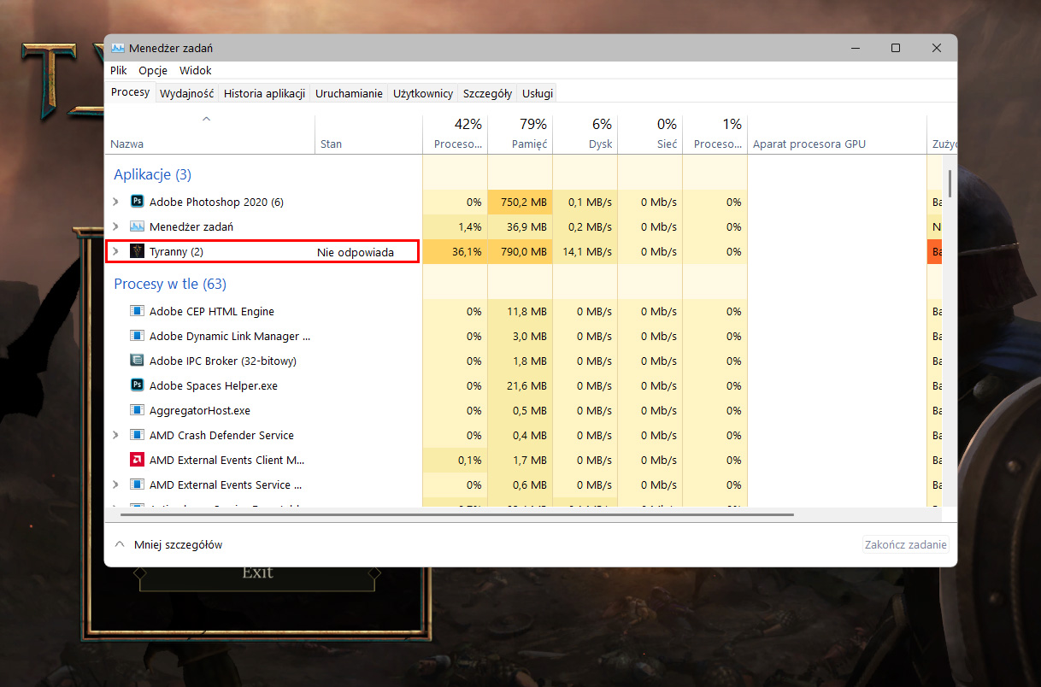Click the Adobe CEP HTML Engine icon
This screenshot has height=687, width=1041.
point(137,311)
